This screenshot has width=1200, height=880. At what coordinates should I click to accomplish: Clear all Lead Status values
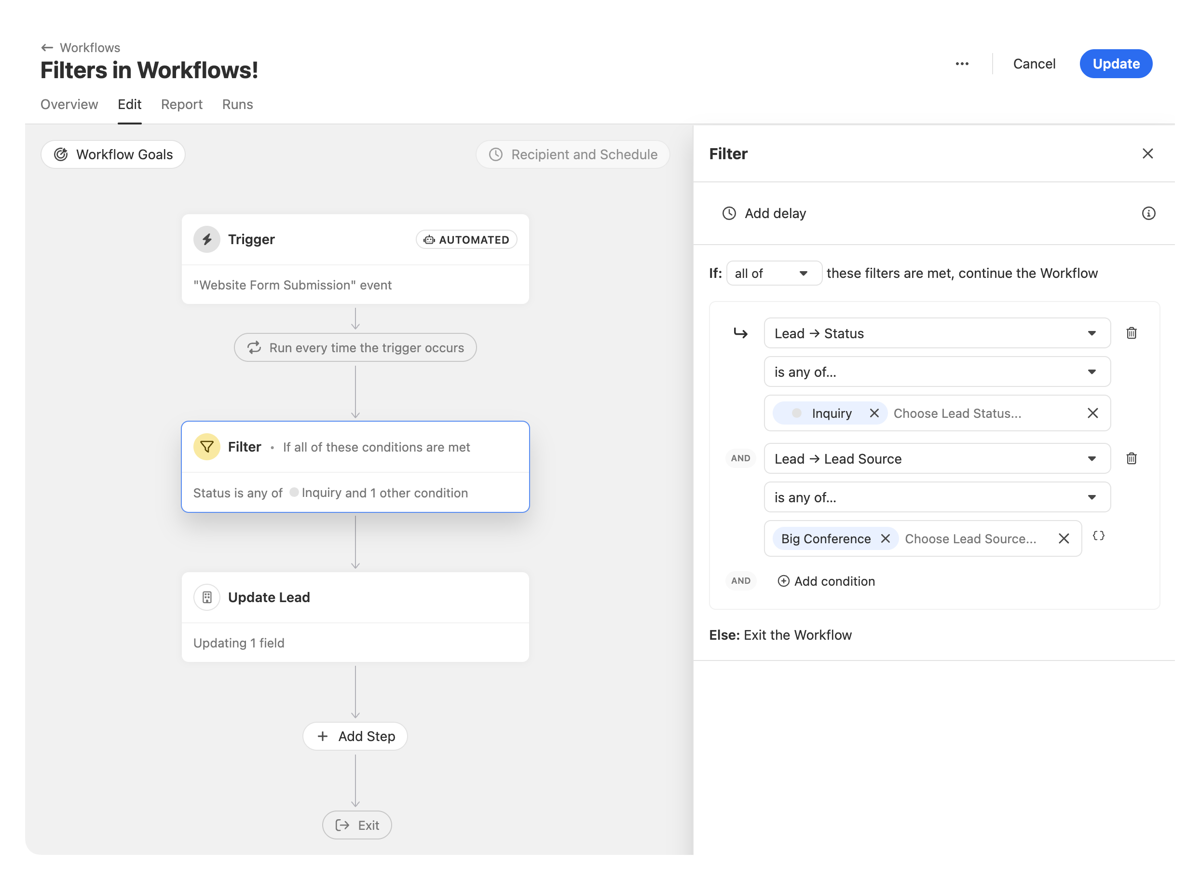coord(1092,413)
